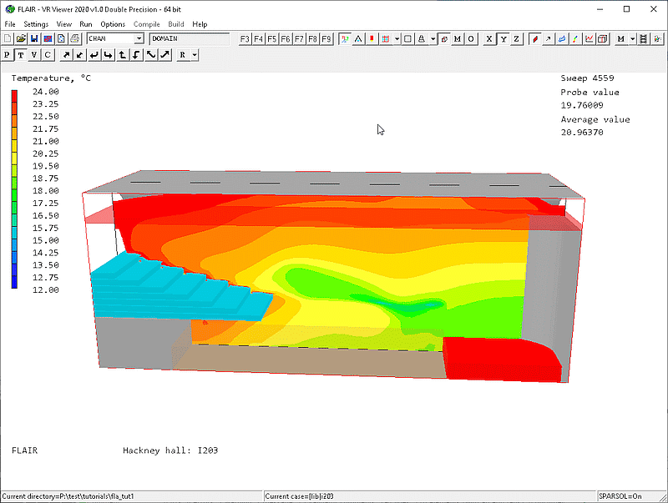Click the Save floppy disk icon
The image size is (668, 503).
(34, 38)
